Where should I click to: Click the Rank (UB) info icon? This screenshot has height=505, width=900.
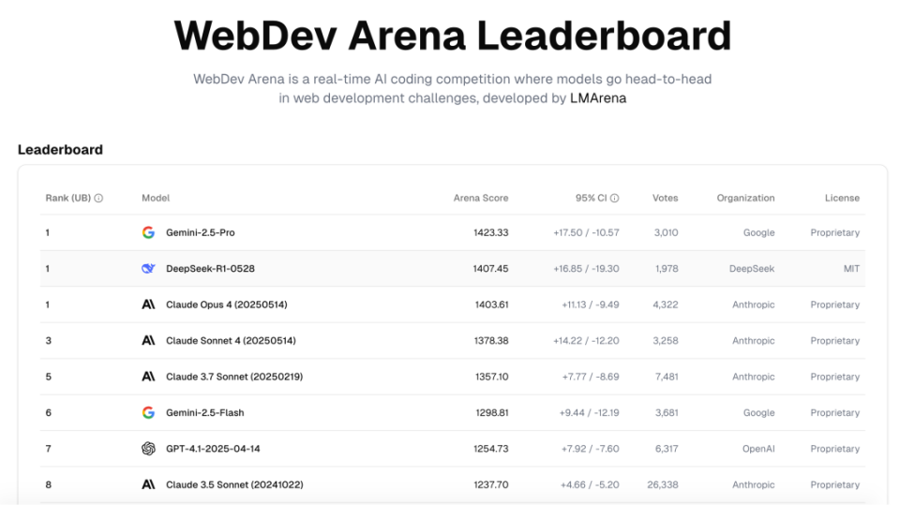[x=98, y=198]
